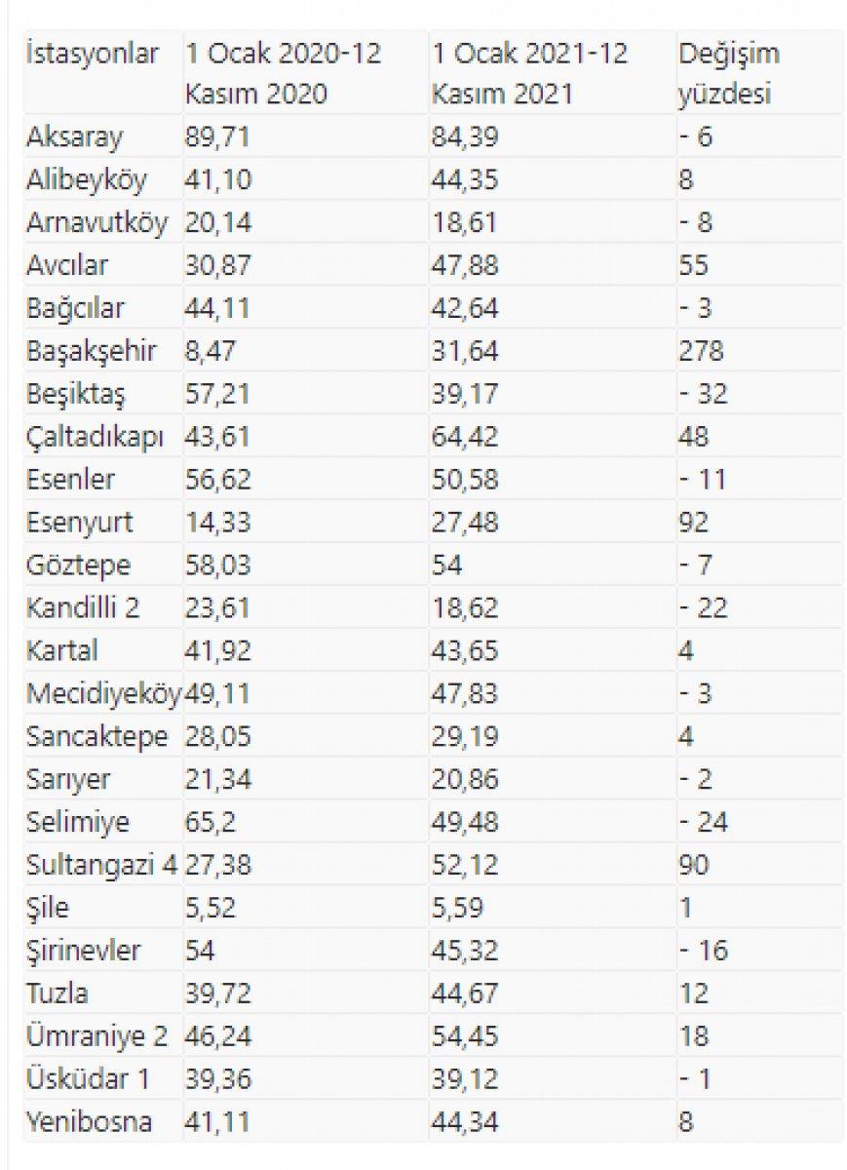The width and height of the screenshot is (847, 1170).
Task: Click the Mecidiyeköy station name
Action: 103,694
